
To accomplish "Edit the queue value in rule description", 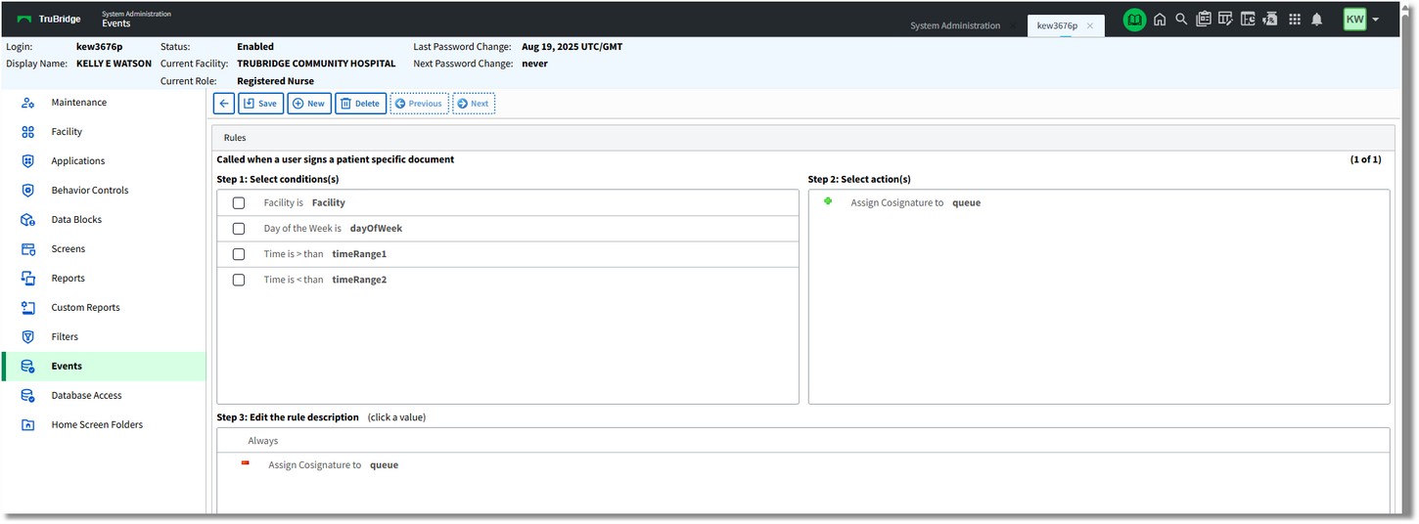I will [384, 465].
